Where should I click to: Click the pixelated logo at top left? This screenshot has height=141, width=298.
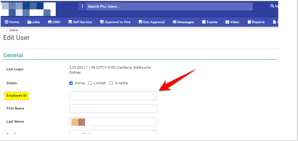click(x=28, y=9)
